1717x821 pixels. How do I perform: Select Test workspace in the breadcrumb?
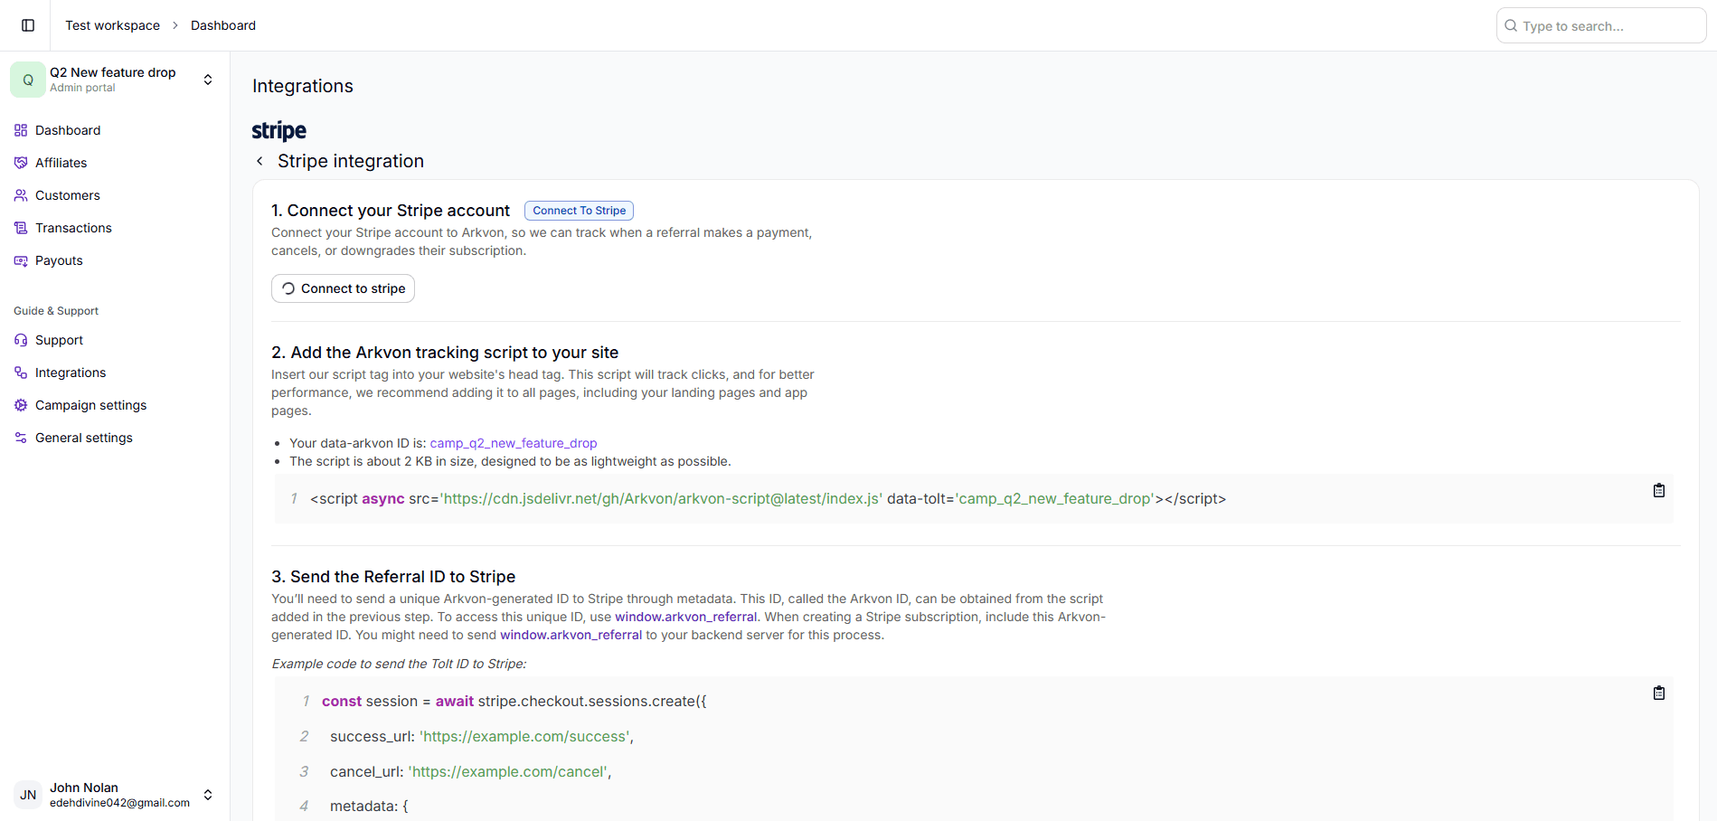112,25
